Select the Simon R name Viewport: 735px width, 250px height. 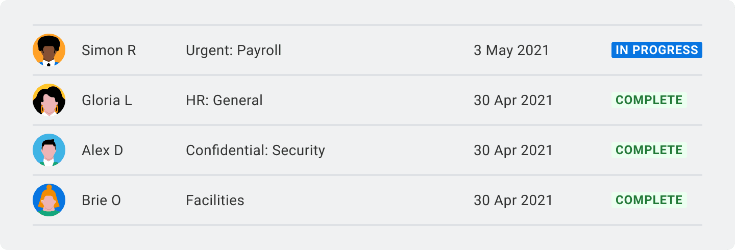(x=109, y=51)
